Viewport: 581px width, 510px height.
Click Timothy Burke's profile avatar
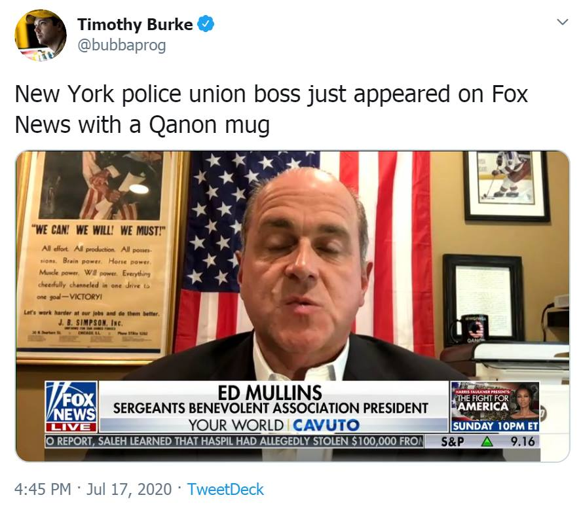click(x=41, y=35)
